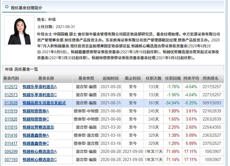Click the 同类平均 column header
Screen dimensions: 230x166
click(191, 78)
